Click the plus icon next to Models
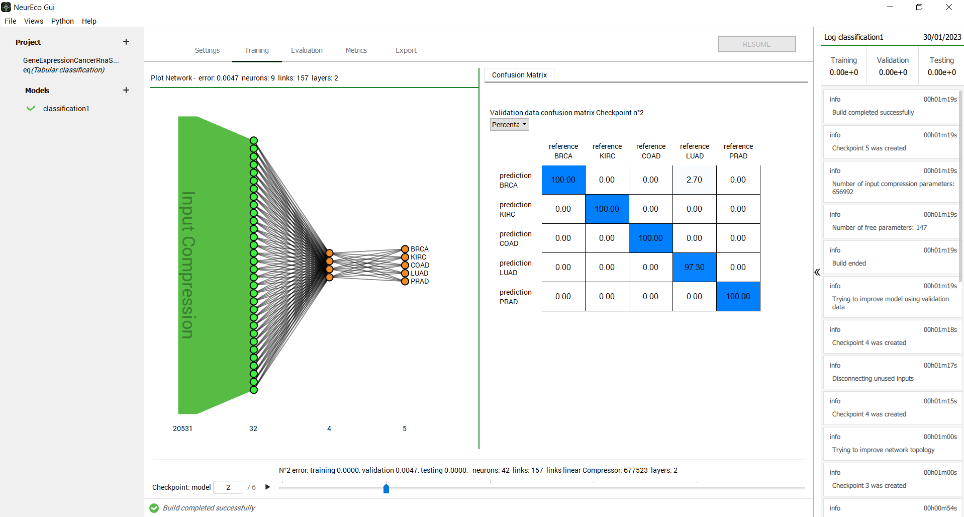Viewport: 964px width, 517px height. pos(126,91)
